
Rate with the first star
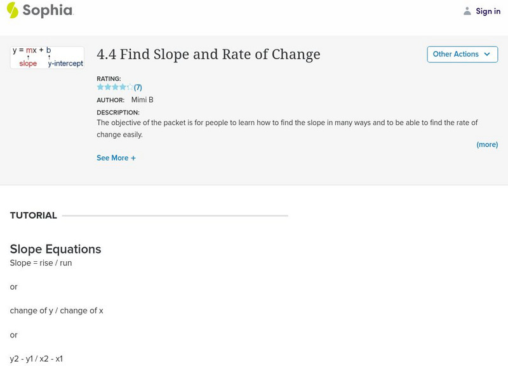(100, 87)
